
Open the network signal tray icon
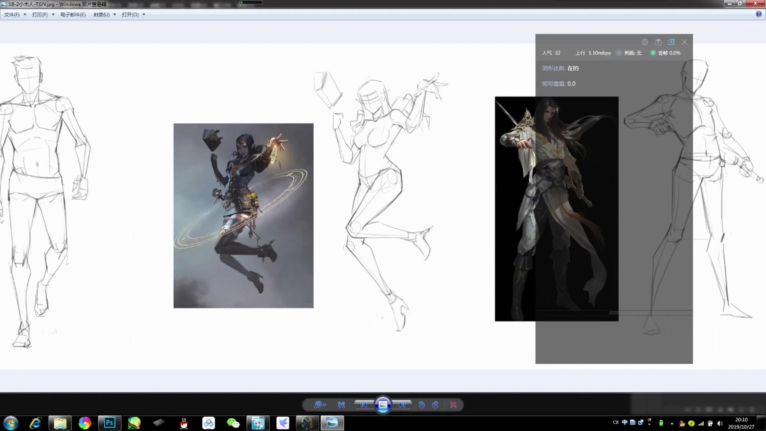[701, 423]
